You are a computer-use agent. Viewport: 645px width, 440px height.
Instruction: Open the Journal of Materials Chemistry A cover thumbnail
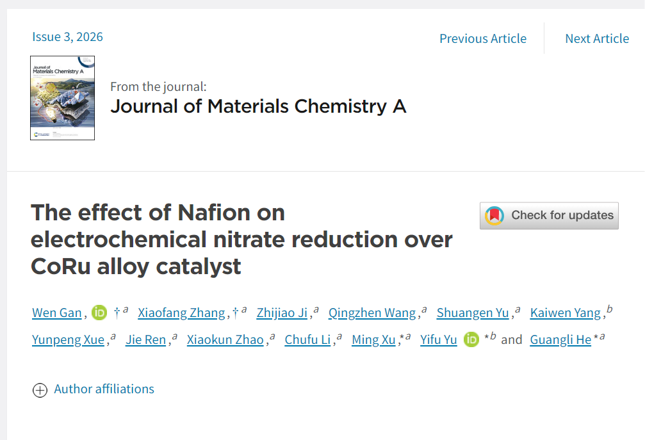(x=62, y=98)
